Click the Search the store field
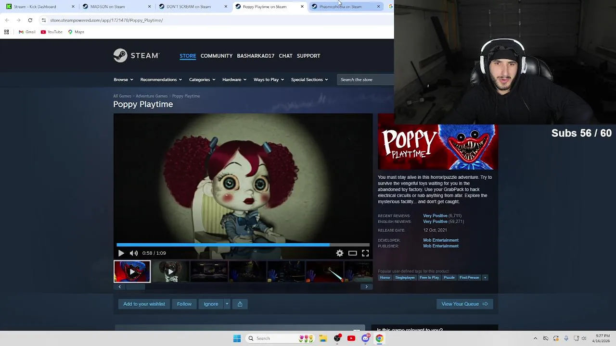This screenshot has width=616, height=346. point(366,80)
